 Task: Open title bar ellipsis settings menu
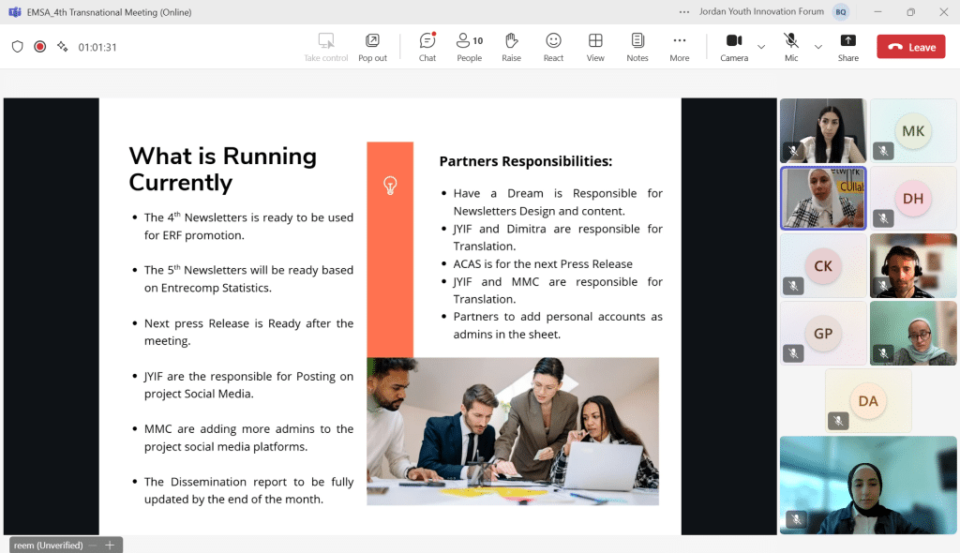[683, 11]
